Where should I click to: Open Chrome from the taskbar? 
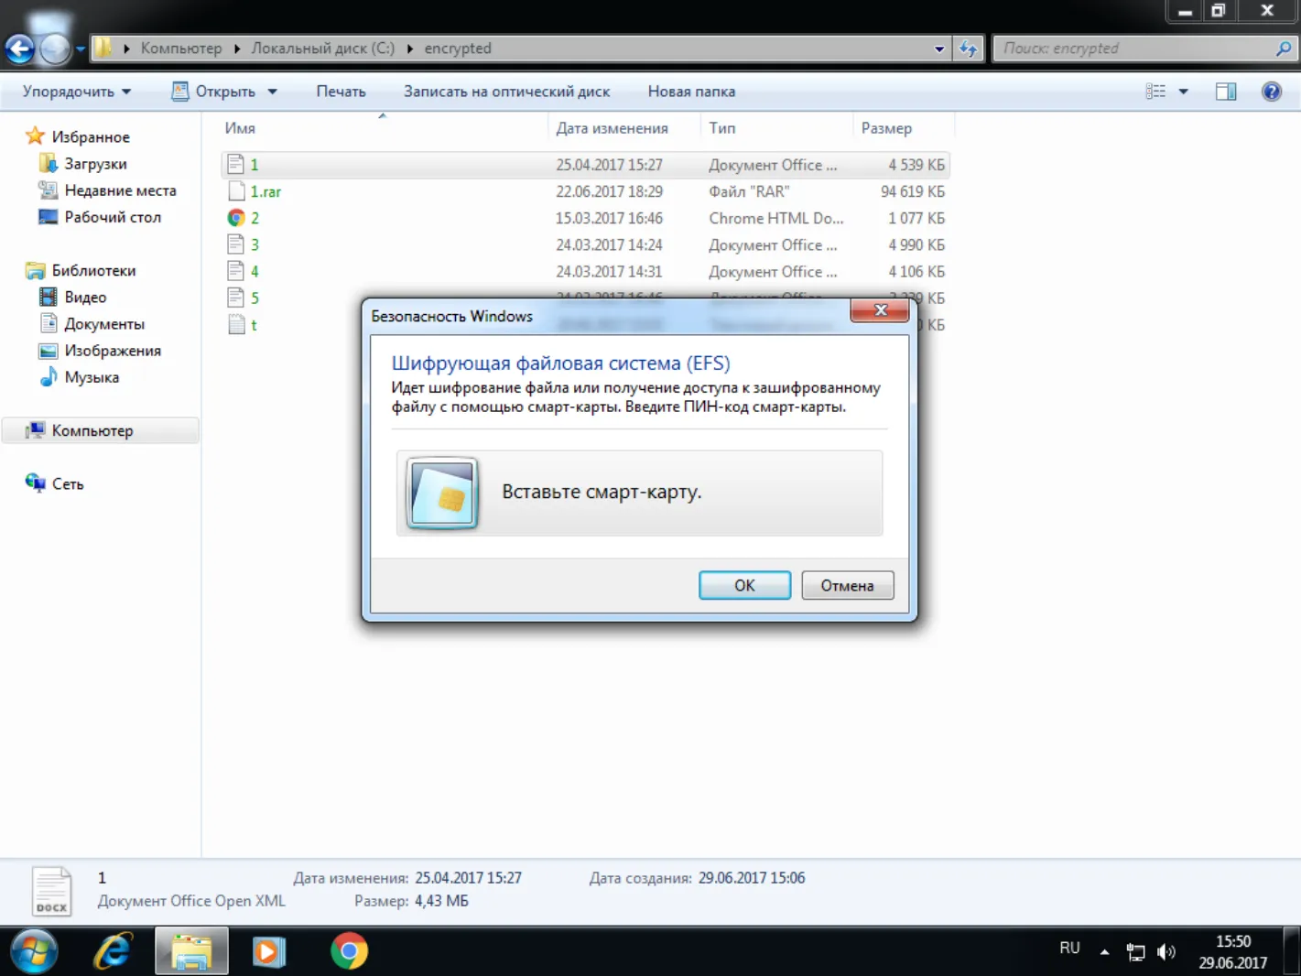(349, 951)
